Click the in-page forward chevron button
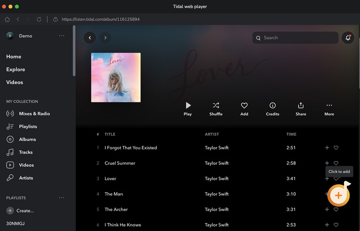The height and width of the screenshot is (231, 360). click(x=105, y=38)
